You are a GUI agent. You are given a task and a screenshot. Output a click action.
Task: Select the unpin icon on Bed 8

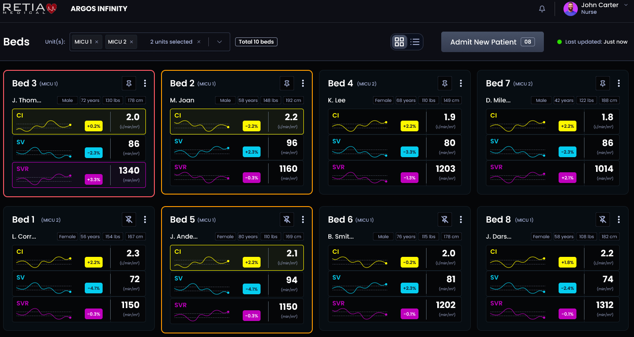(603, 219)
